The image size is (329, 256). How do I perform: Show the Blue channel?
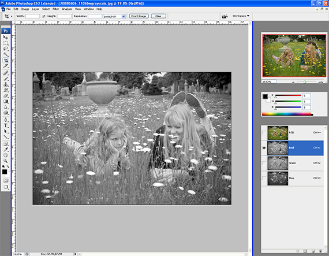[264, 178]
